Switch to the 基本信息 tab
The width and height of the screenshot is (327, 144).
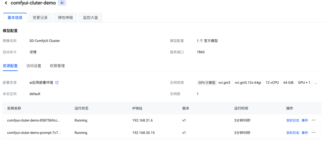click(x=15, y=18)
